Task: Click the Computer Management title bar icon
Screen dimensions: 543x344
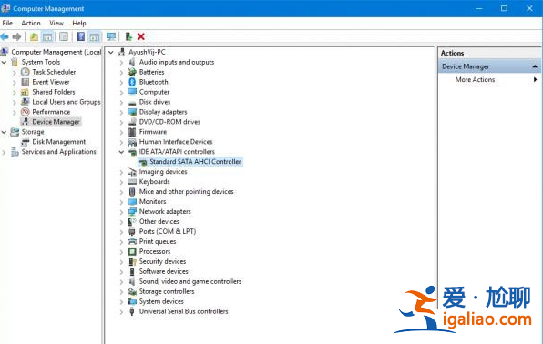Action: pyautogui.click(x=5, y=7)
